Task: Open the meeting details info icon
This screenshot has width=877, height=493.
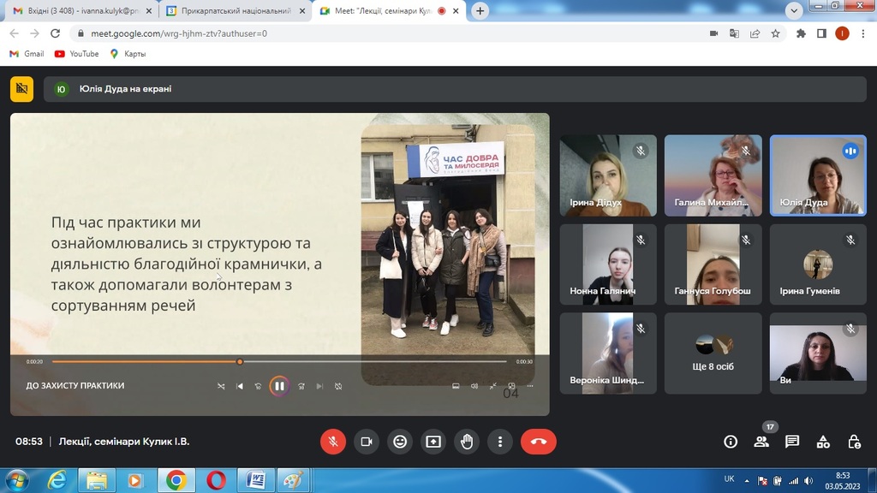Action: point(731,442)
